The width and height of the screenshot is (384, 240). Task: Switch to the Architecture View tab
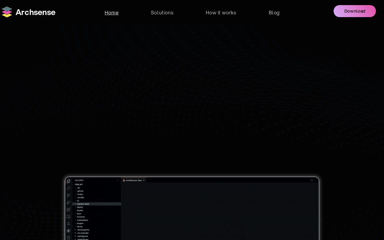pos(133,180)
